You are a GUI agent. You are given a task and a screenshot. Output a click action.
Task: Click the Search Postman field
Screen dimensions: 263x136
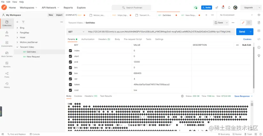coord(131,8)
